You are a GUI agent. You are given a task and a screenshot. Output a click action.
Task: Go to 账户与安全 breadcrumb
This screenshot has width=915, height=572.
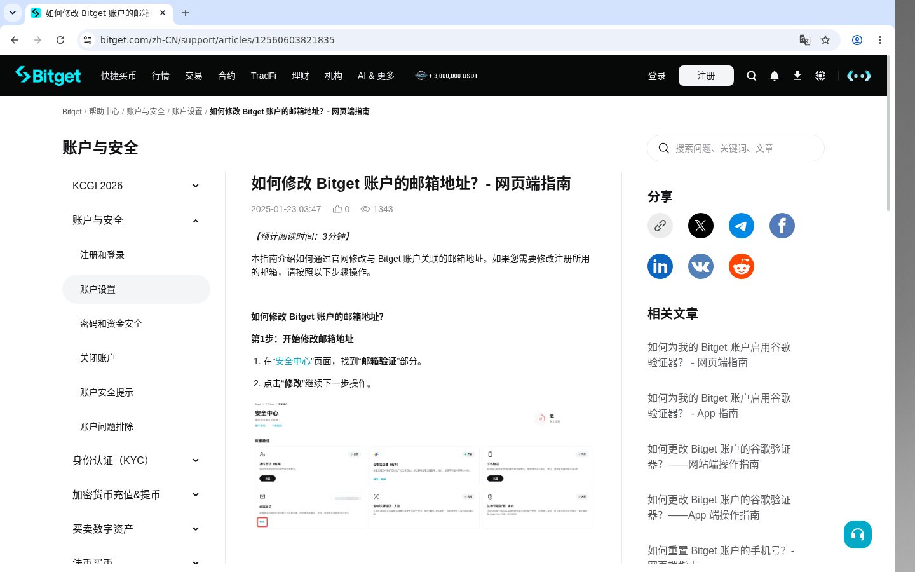146,111
